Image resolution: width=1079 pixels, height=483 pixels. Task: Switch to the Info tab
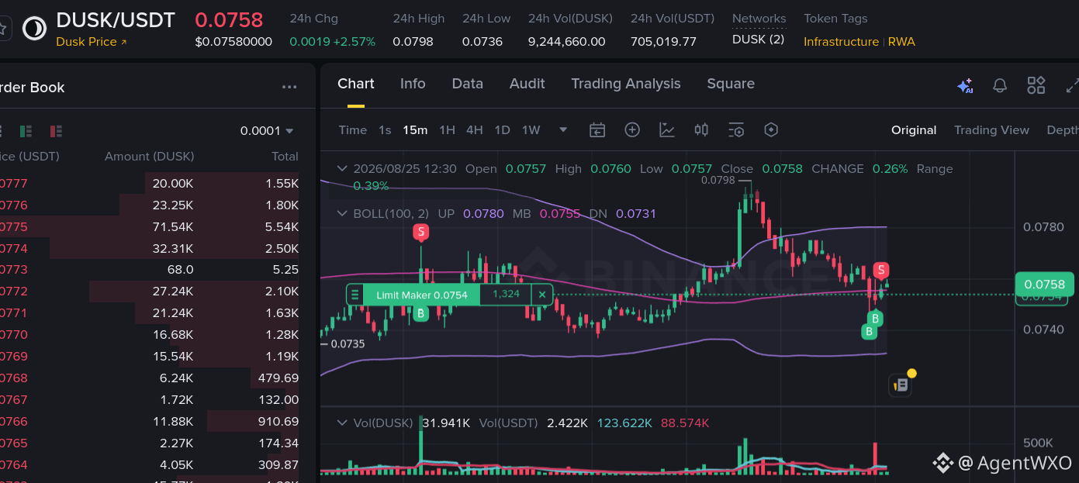(413, 84)
